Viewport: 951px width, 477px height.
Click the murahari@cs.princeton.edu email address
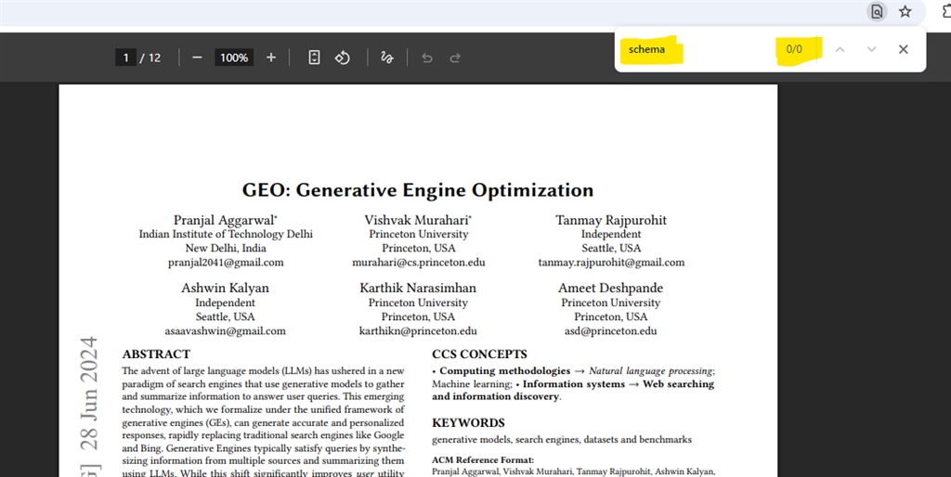tap(418, 263)
